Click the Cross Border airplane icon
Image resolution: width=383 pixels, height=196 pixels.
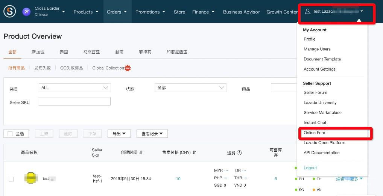(x=26, y=12)
